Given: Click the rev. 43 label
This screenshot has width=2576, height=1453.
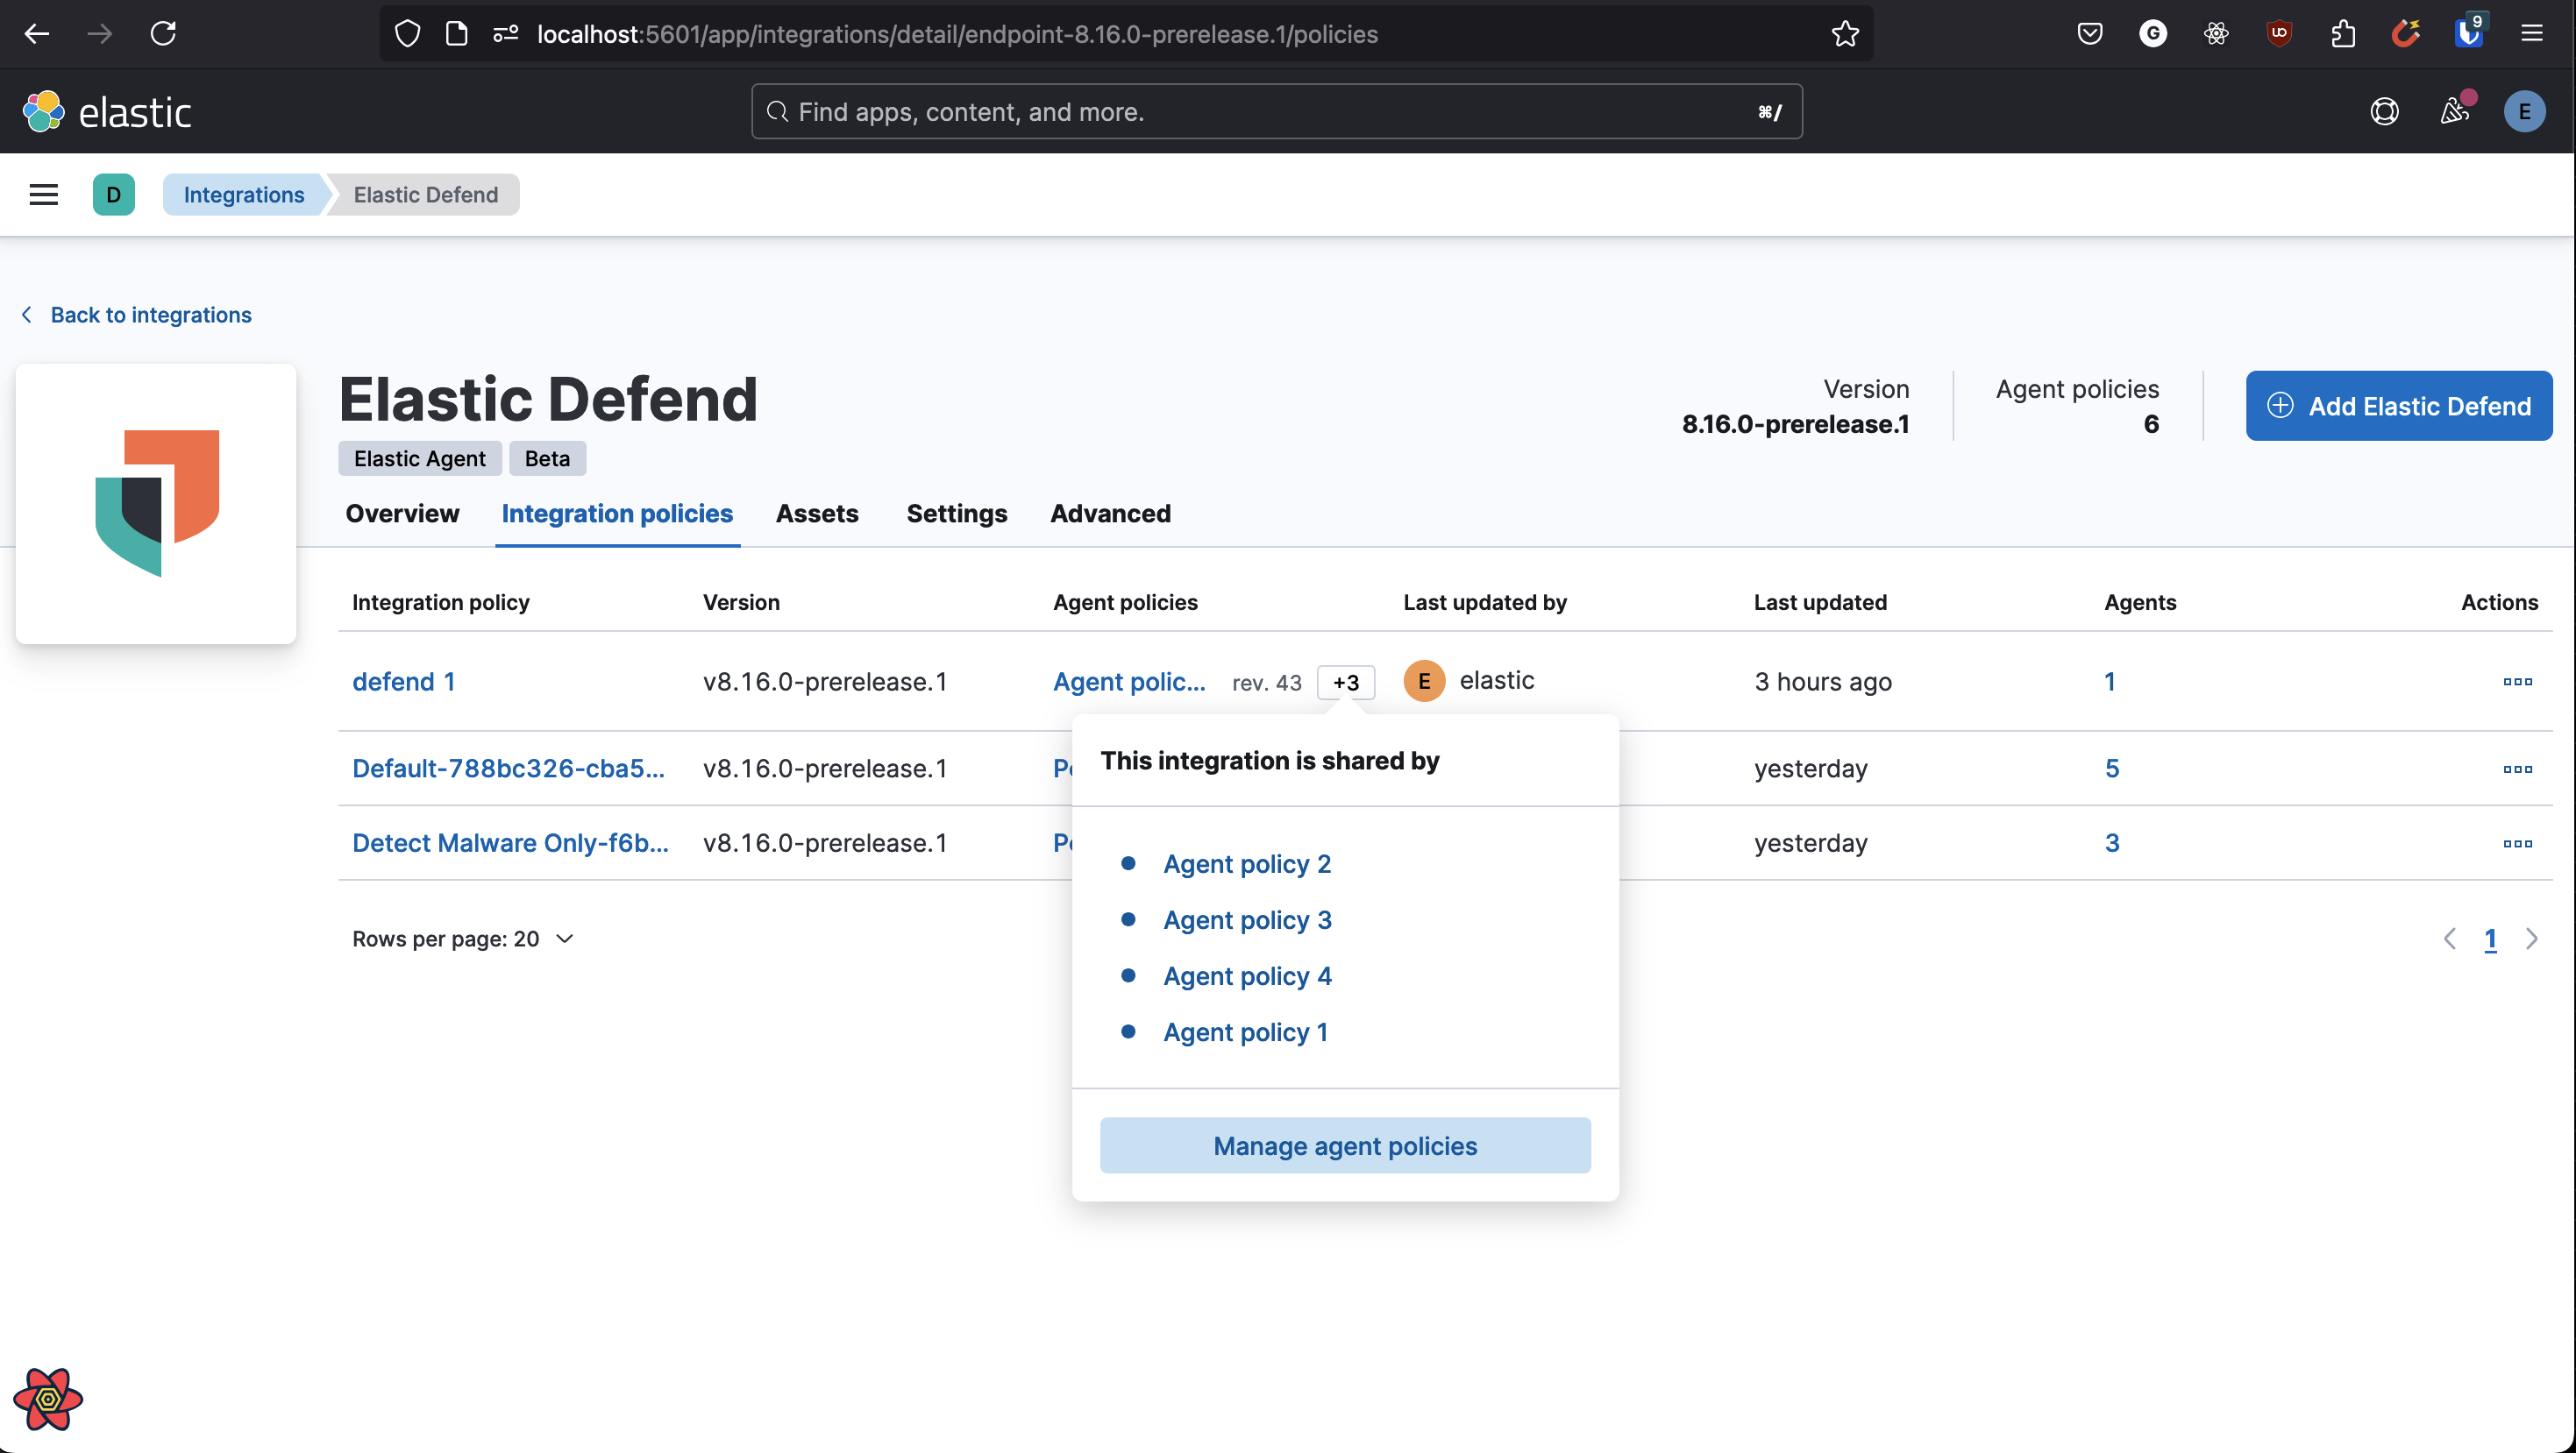Looking at the screenshot, I should [1266, 683].
